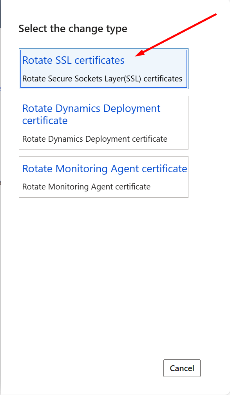
Task: Open Rotate Monitoring Agent certificate title link
Action: (105, 168)
